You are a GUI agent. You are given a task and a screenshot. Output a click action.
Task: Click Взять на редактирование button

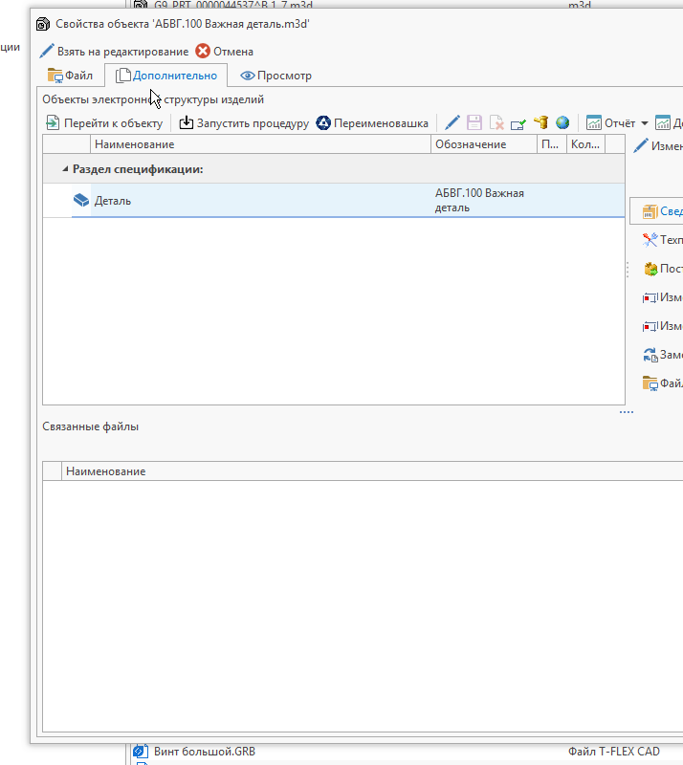(113, 51)
